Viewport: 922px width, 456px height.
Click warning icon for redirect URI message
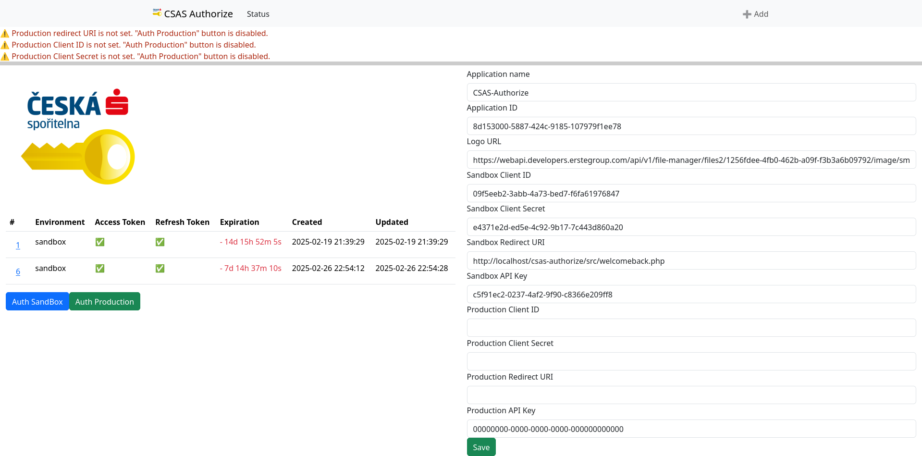pos(5,34)
